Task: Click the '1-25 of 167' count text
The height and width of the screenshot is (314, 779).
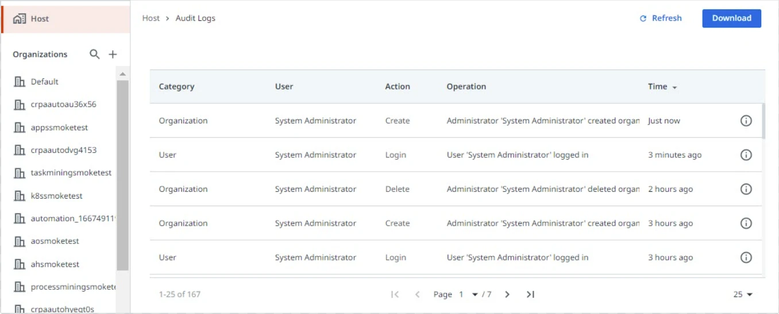Action: tap(179, 294)
